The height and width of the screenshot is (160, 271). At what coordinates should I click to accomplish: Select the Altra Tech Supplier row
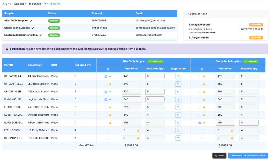pos(16,21)
